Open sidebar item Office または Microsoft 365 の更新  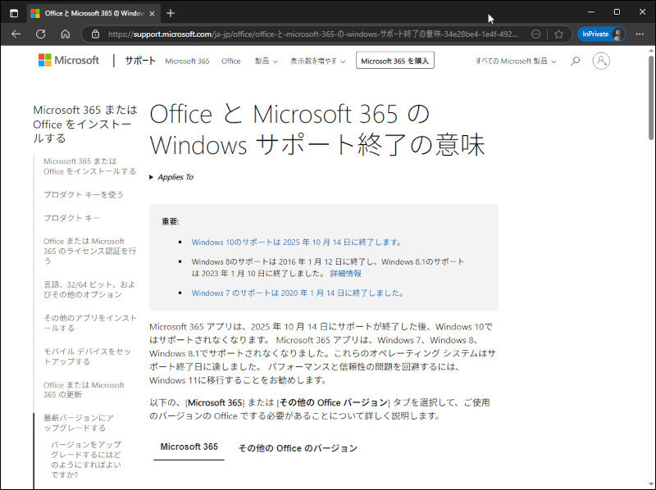pyautogui.click(x=84, y=390)
